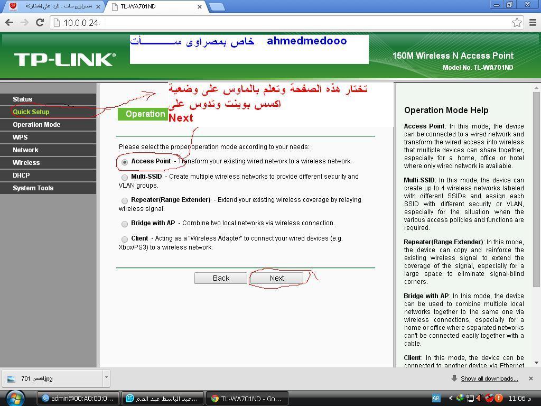Click the AR language indicator
Viewport: 541px width, 406px height.
[x=436, y=399]
